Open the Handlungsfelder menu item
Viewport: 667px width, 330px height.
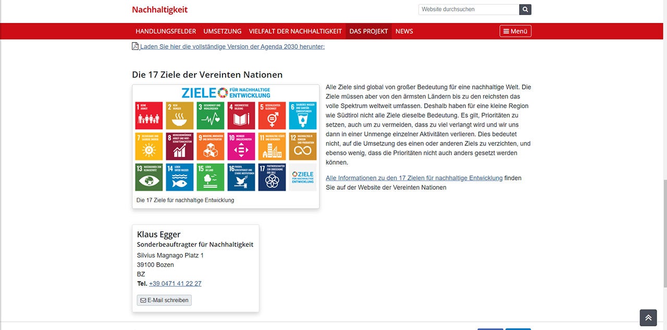click(x=166, y=31)
